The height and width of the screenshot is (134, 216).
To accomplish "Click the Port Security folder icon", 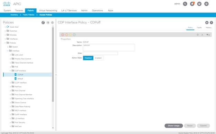I will [x=13, y=122].
